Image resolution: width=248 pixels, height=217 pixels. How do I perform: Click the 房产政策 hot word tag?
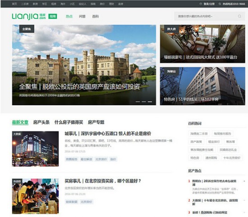196,142
